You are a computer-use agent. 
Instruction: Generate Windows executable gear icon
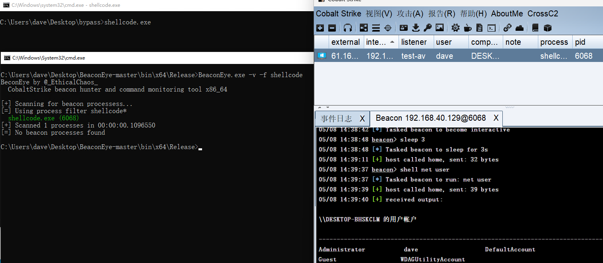coord(456,28)
